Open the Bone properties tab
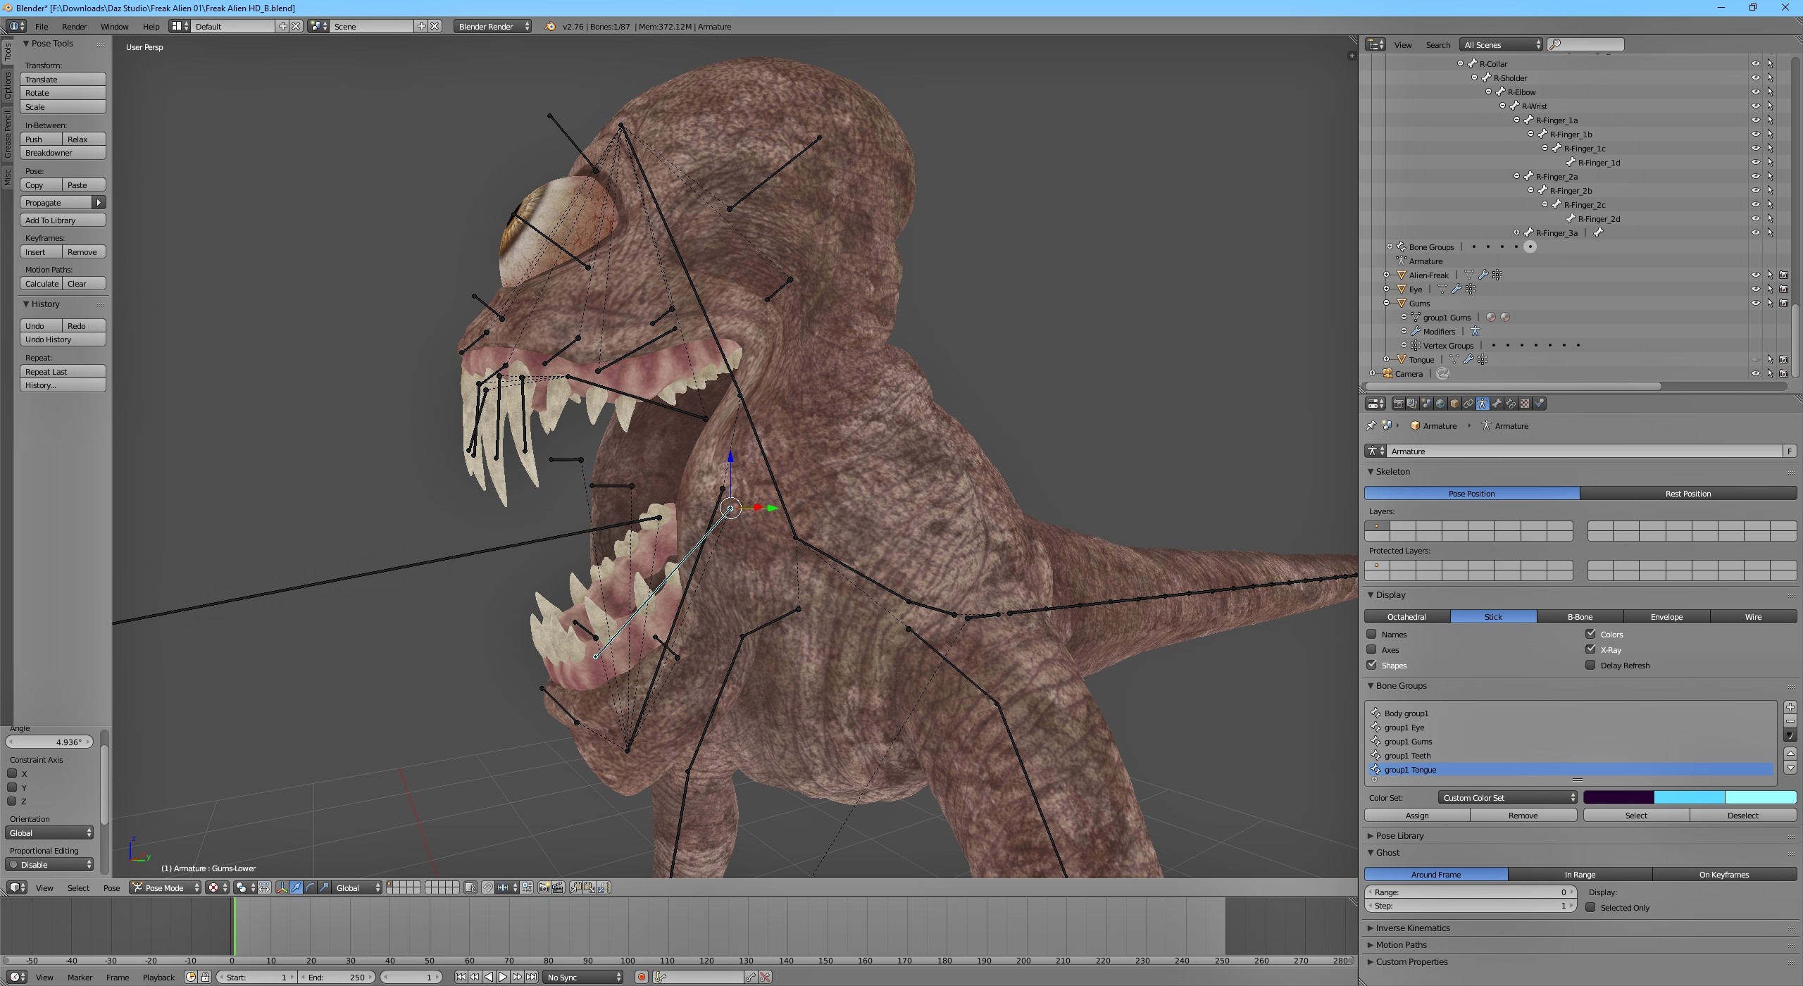 (x=1497, y=404)
